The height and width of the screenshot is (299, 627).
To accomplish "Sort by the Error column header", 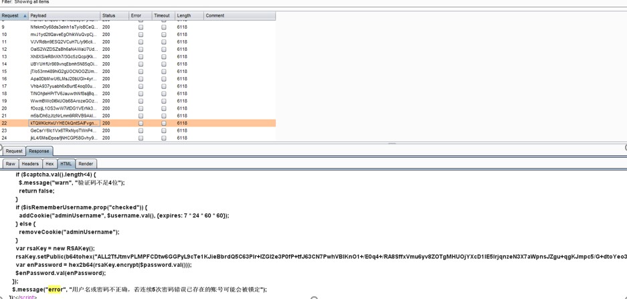I will [x=141, y=15].
